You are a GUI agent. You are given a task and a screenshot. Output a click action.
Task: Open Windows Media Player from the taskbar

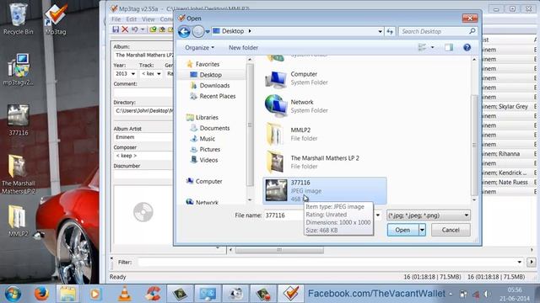(95, 294)
